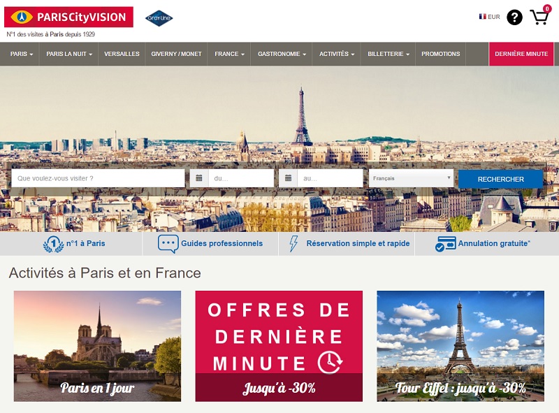Open the start date calendar icon
559x413 pixels.
(199, 178)
